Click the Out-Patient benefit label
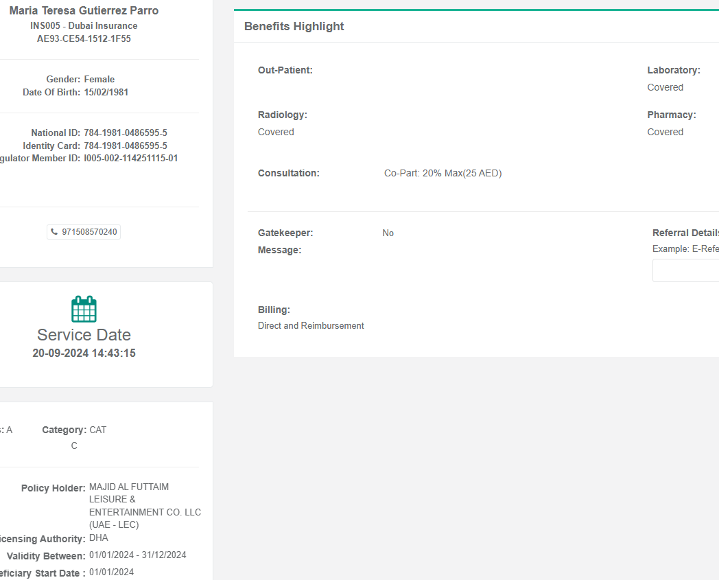 tap(285, 70)
